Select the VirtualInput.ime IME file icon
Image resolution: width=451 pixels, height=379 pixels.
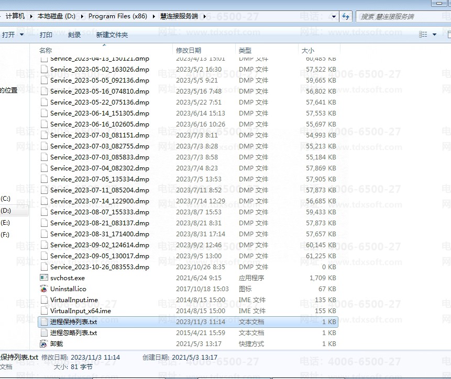pyautogui.click(x=43, y=300)
